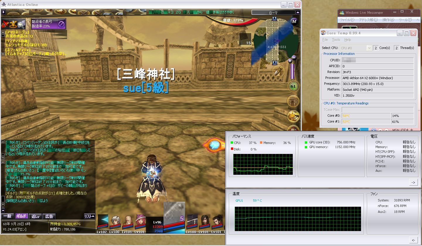
Task: Click the upper castle marker on minimap
Action: coord(274,19)
